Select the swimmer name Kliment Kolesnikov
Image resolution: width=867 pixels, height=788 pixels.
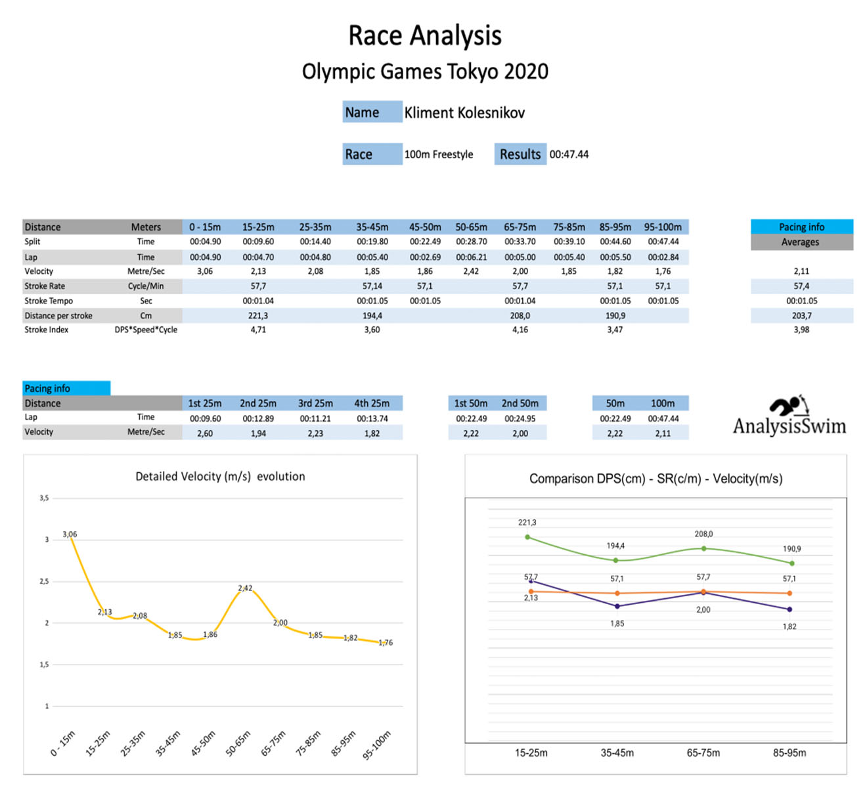464,113
